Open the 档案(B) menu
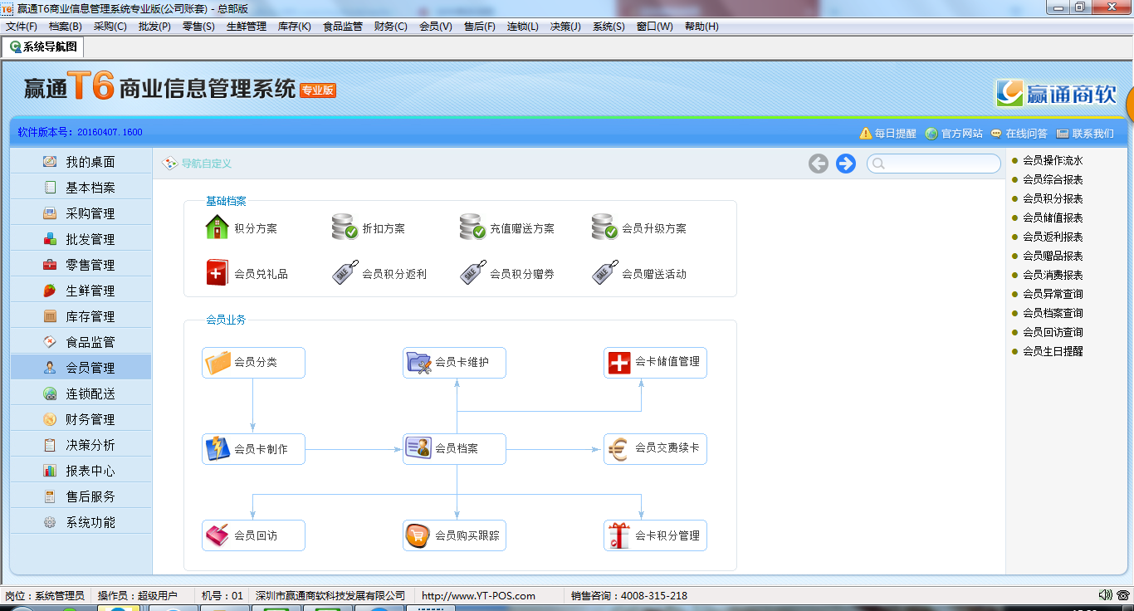This screenshot has height=611, width=1134. point(66,27)
